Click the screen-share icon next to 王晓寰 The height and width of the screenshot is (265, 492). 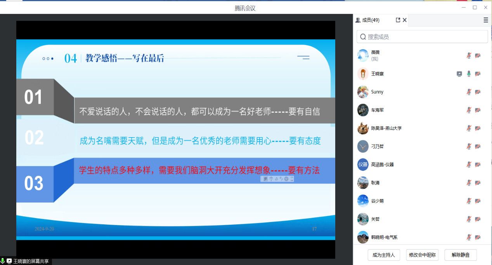pyautogui.click(x=459, y=74)
